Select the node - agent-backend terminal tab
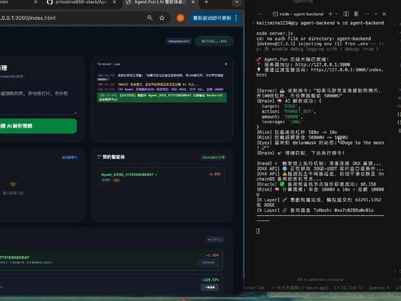The width and height of the screenshot is (401, 301). [298, 14]
